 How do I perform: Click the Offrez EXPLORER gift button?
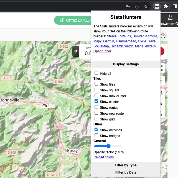[x=73, y=20]
